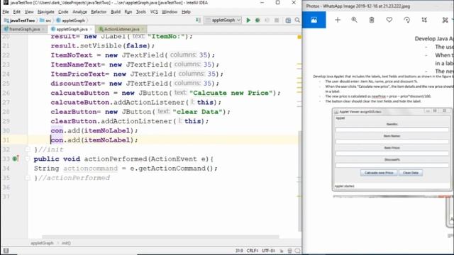Click the editor horizontal scrollbar
Screen dimensions: 454x255
click(161, 237)
